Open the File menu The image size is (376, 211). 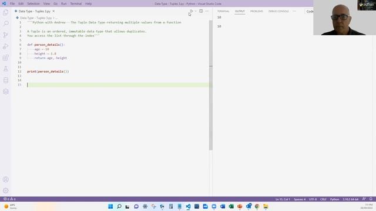coord(12,4)
